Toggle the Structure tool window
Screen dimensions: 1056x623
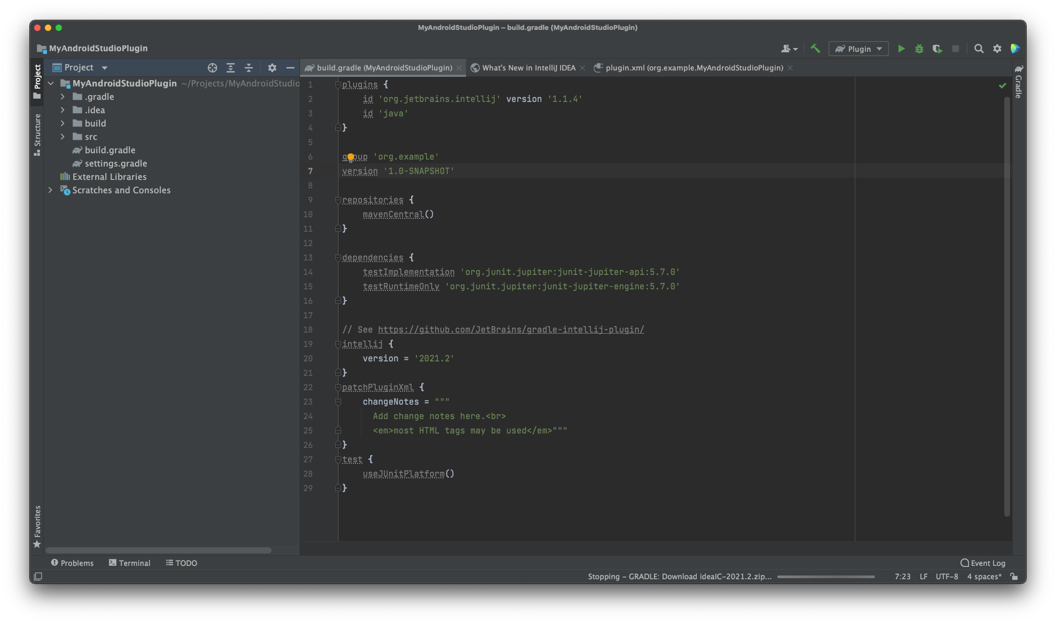point(37,134)
